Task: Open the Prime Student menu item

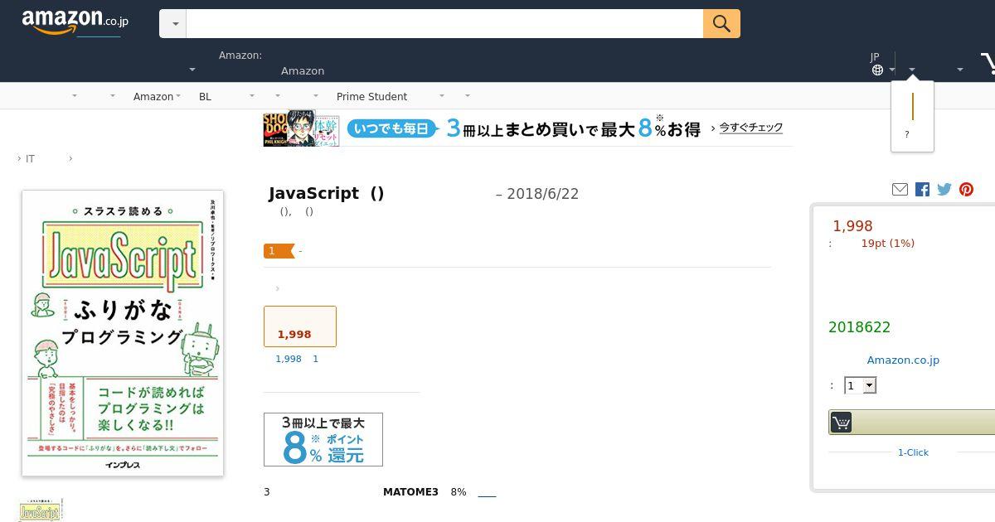Action: (x=371, y=96)
